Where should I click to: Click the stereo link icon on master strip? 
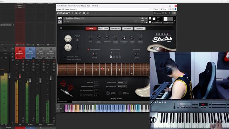click(x=12, y=49)
